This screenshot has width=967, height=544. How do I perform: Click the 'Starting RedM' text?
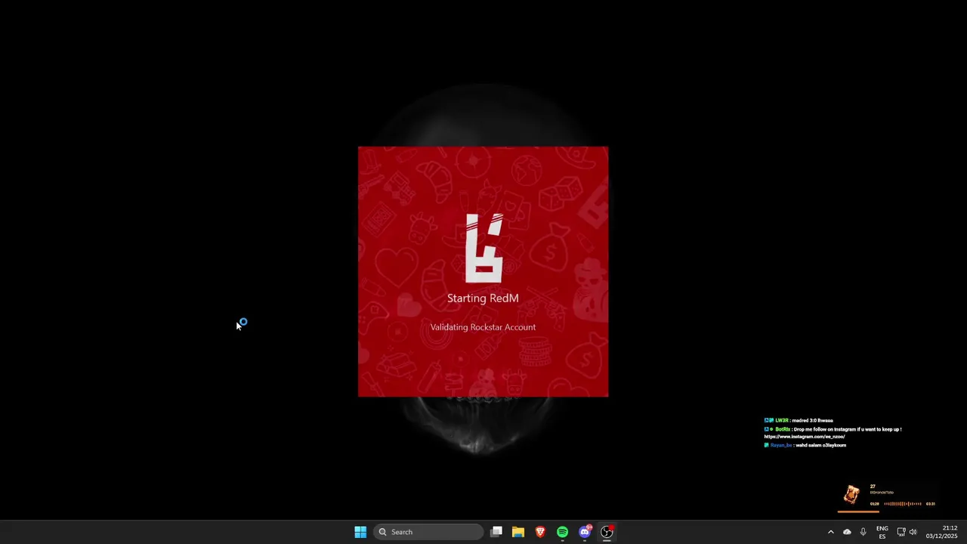(483, 298)
